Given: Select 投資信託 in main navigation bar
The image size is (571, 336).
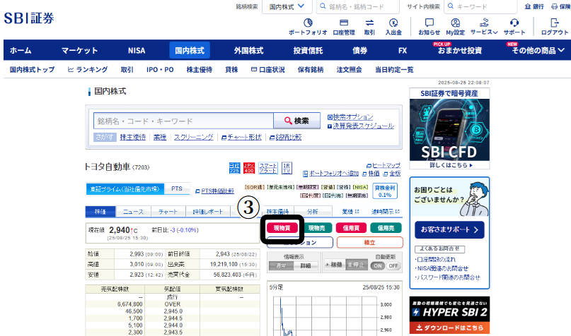Looking at the screenshot, I should [x=308, y=51].
